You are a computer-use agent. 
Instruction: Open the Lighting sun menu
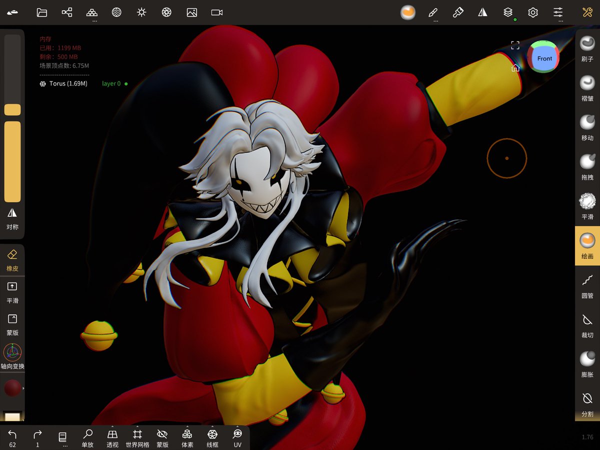tap(141, 12)
